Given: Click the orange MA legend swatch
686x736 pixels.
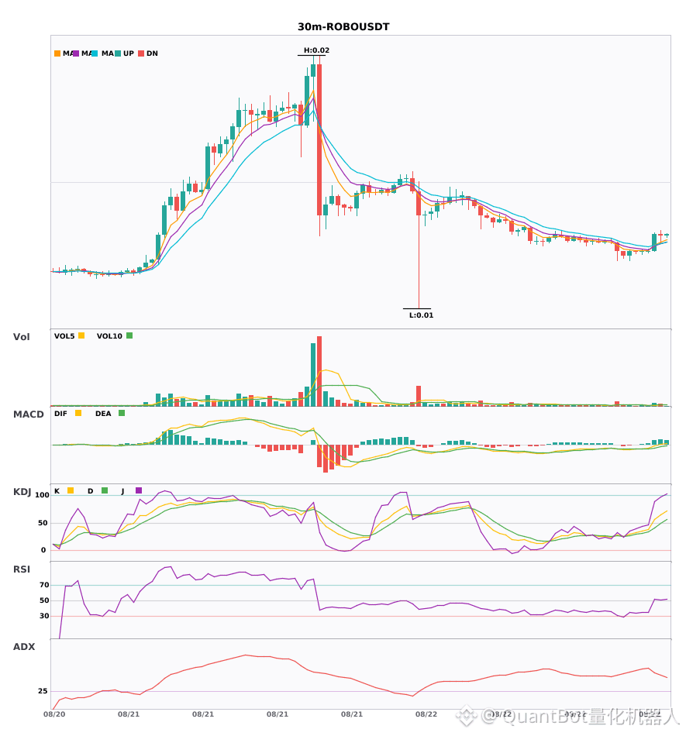Looking at the screenshot, I should (57, 53).
